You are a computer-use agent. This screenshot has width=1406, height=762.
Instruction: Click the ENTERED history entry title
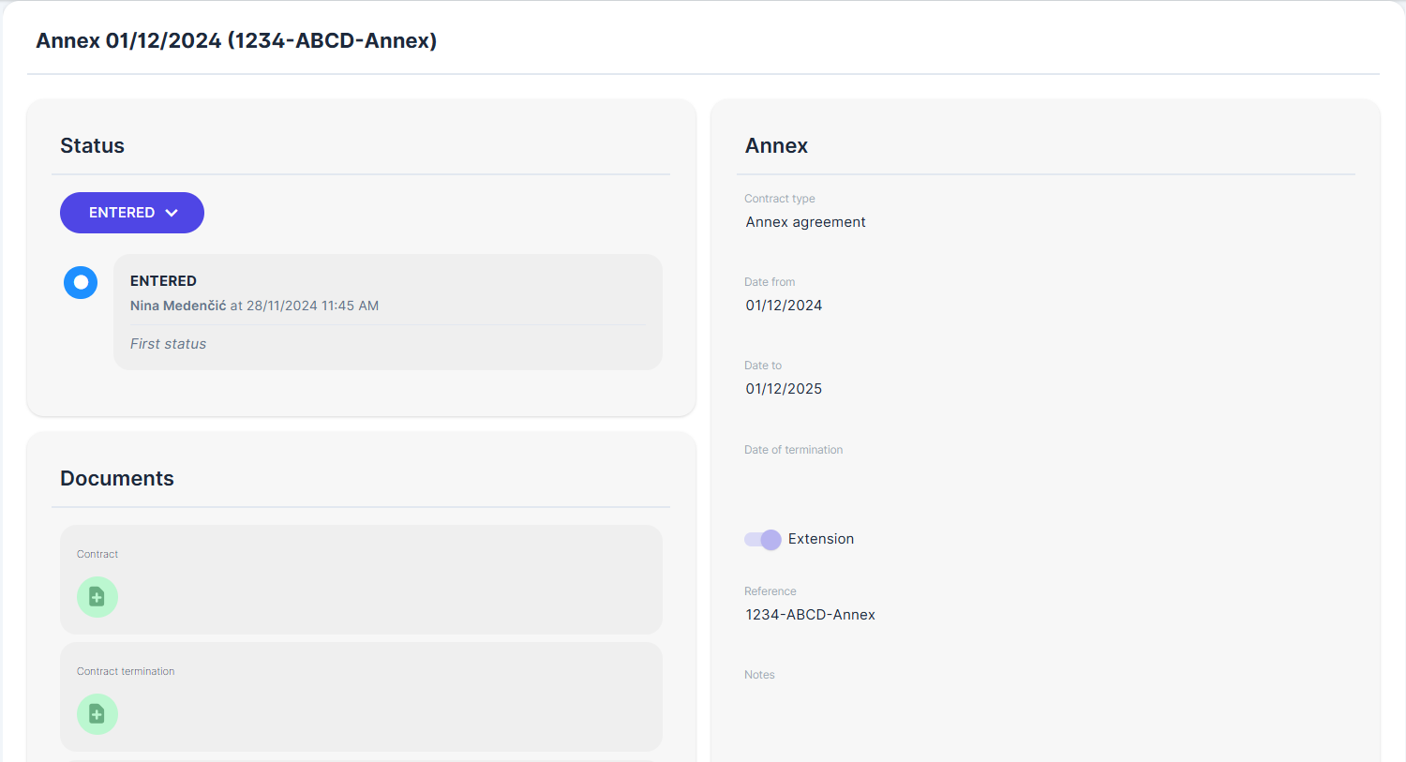click(163, 281)
